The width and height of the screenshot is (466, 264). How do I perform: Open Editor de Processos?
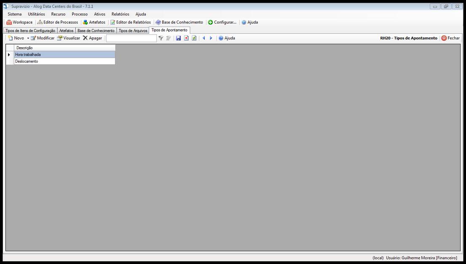click(x=58, y=22)
